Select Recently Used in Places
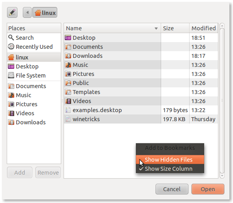233x203 pixels. pos(34,47)
